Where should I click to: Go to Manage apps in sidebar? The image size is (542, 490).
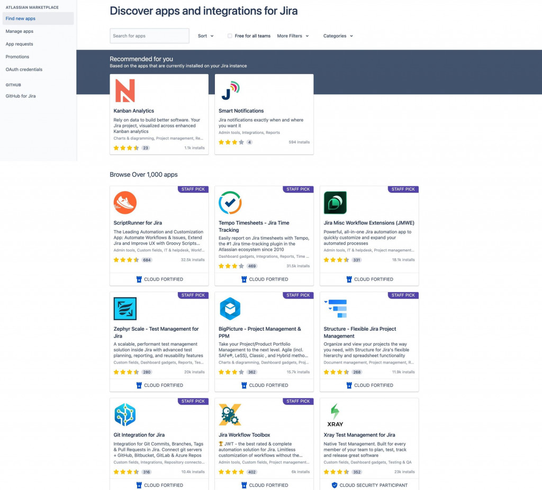coord(38,31)
